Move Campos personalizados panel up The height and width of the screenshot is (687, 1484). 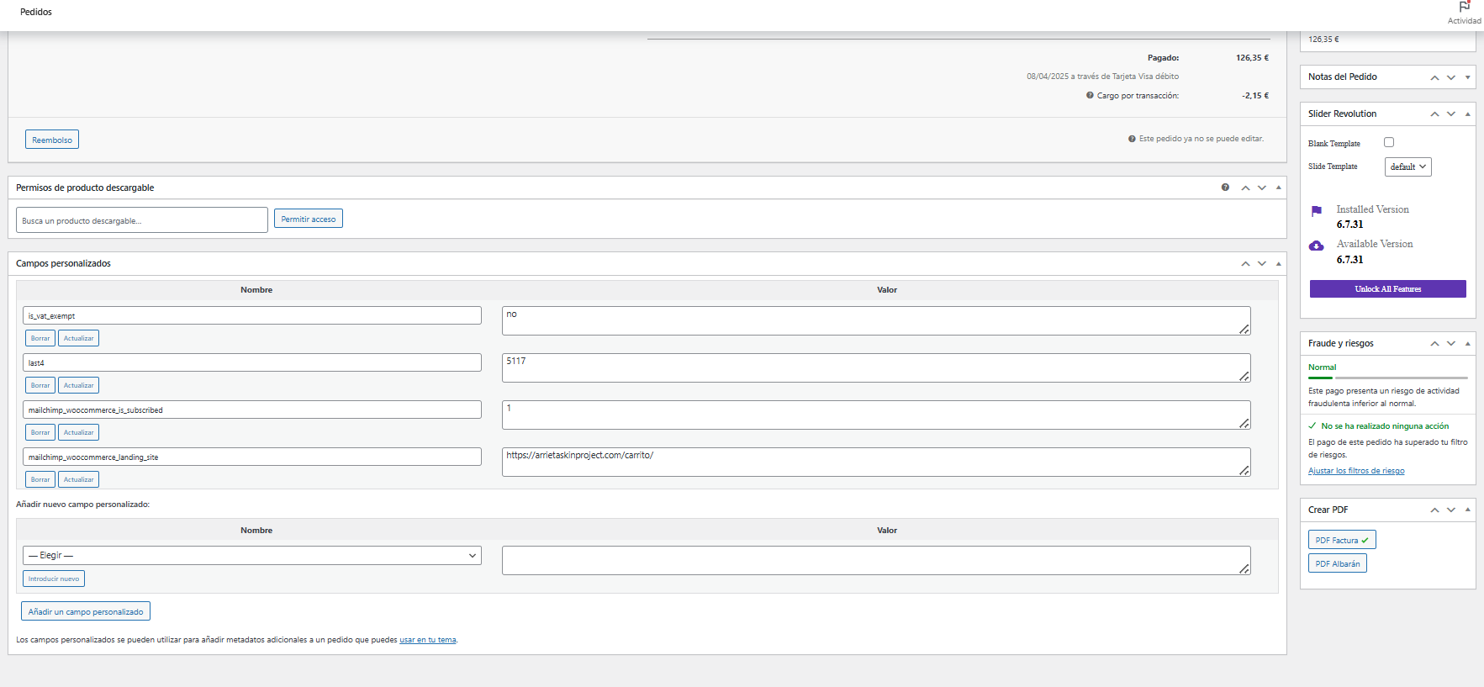pos(1245,263)
